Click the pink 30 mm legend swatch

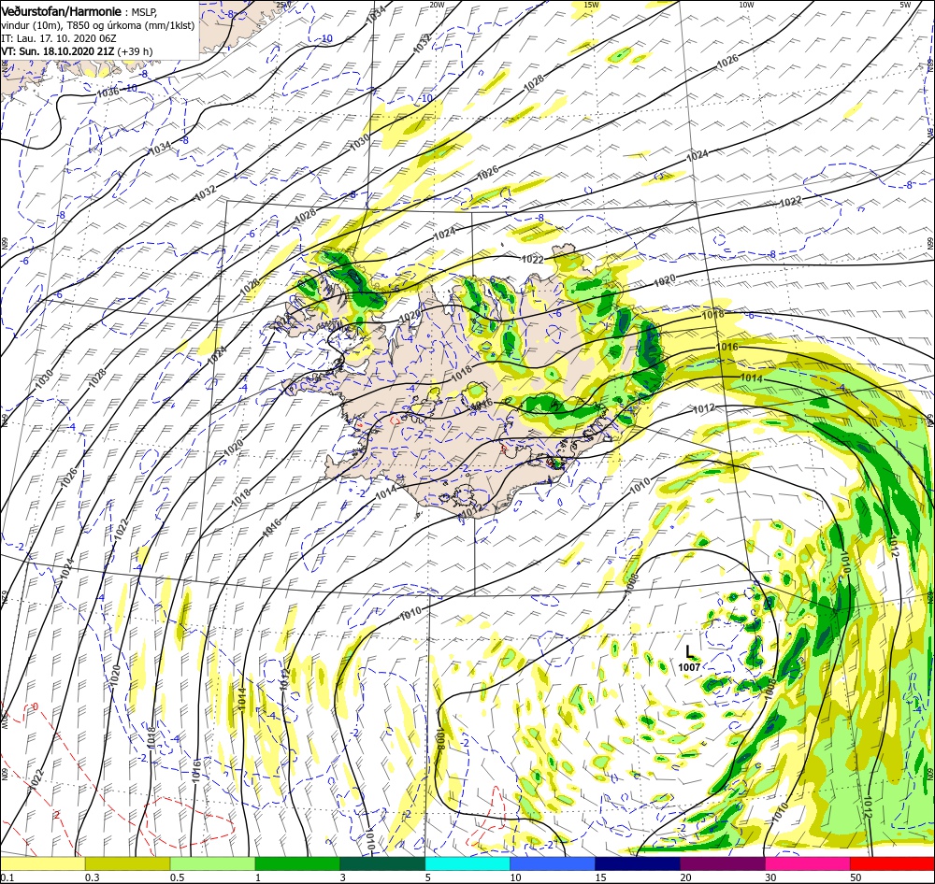coord(808,863)
